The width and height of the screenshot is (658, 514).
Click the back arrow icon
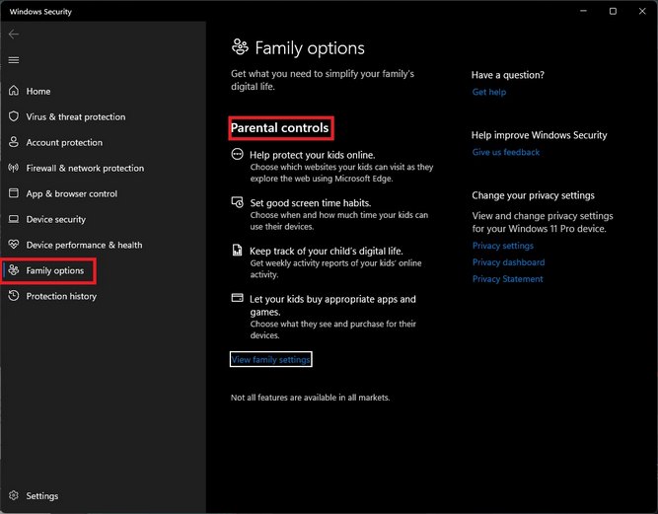click(x=14, y=34)
